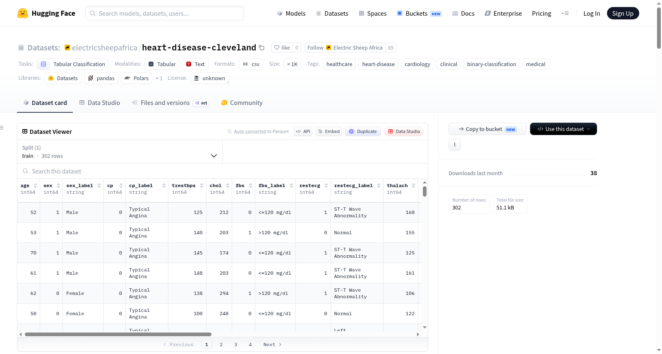The width and height of the screenshot is (662, 354).
Task: Sort the restecg column
Action: (326, 185)
